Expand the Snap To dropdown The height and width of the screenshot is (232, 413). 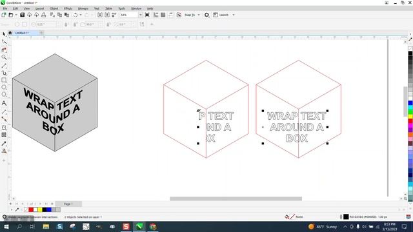(199, 15)
